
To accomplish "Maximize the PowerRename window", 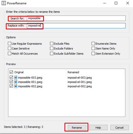I will [x=116, y=3].
